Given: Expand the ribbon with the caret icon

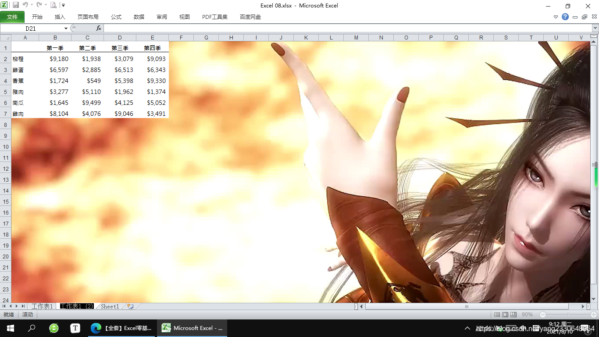Looking at the screenshot, I should (556, 17).
